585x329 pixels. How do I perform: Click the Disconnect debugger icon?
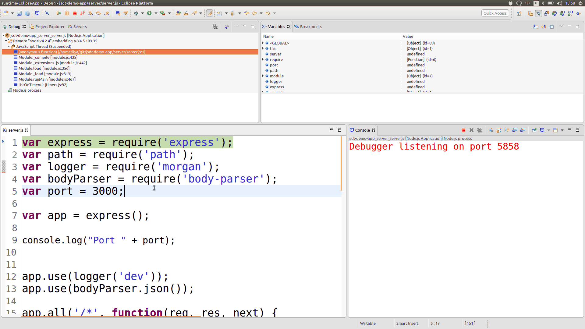[83, 13]
